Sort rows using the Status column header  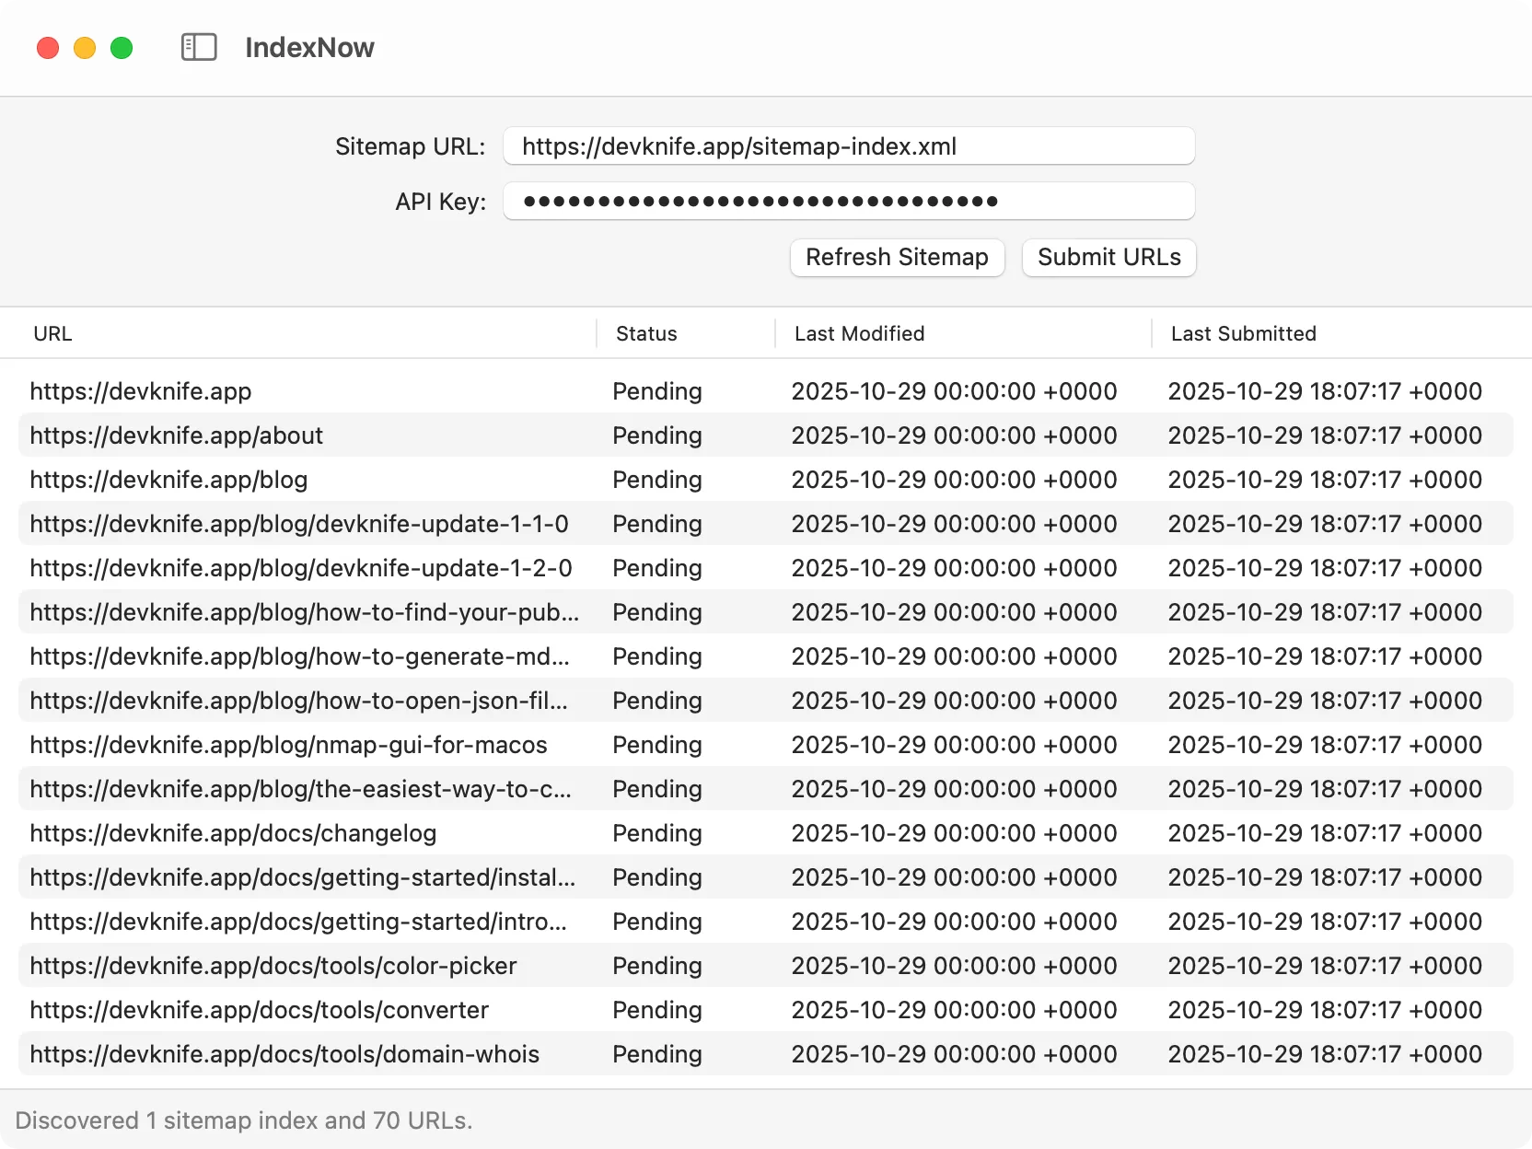[646, 333]
